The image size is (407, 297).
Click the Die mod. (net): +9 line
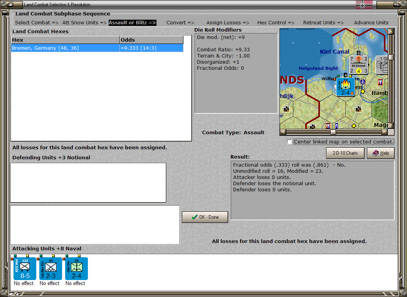click(x=220, y=37)
